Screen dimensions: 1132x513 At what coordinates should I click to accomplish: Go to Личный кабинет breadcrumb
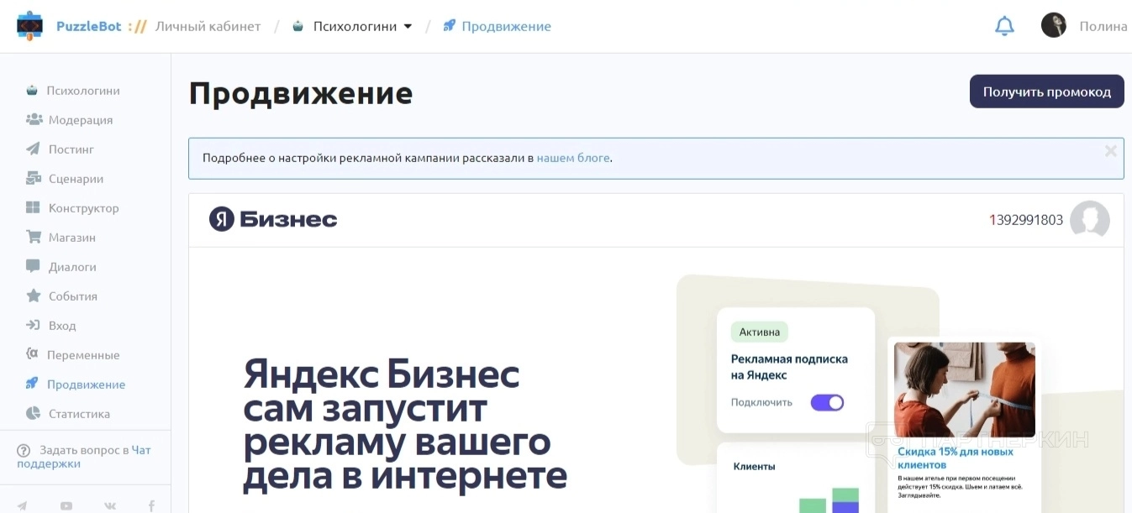tap(208, 26)
